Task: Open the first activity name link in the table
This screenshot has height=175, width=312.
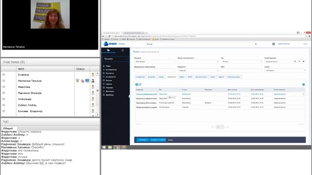Action: pos(146,94)
